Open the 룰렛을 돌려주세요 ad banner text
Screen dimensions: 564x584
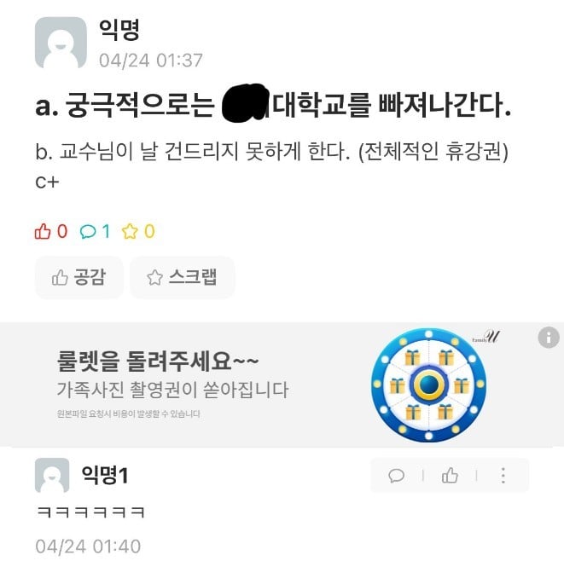(x=157, y=361)
